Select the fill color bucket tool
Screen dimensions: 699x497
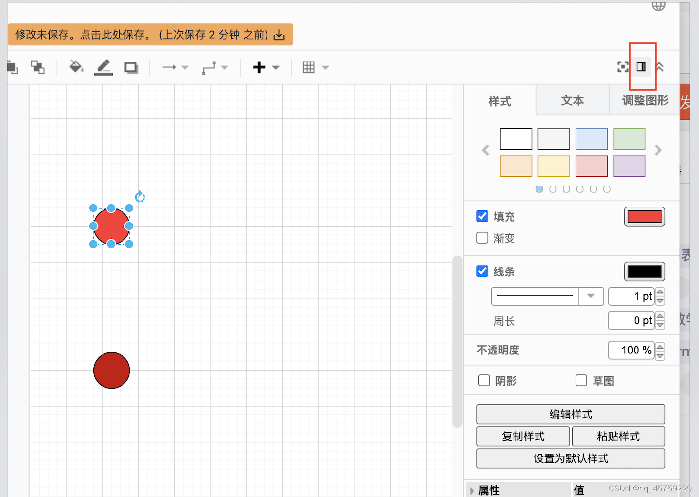76,67
